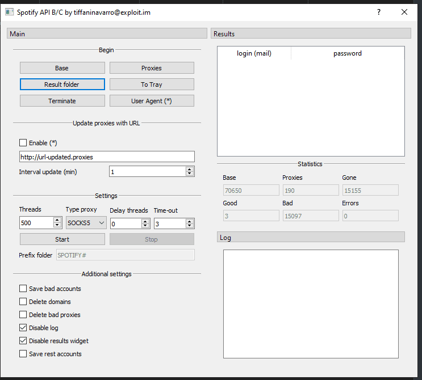The height and width of the screenshot is (380, 422).
Task: Enable the Update proxies with URL checkbox
Action: (x=23, y=143)
